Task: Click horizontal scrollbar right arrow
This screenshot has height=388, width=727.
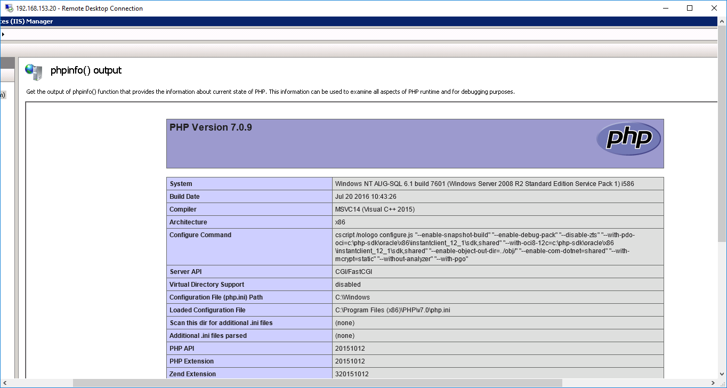Action: [713, 383]
